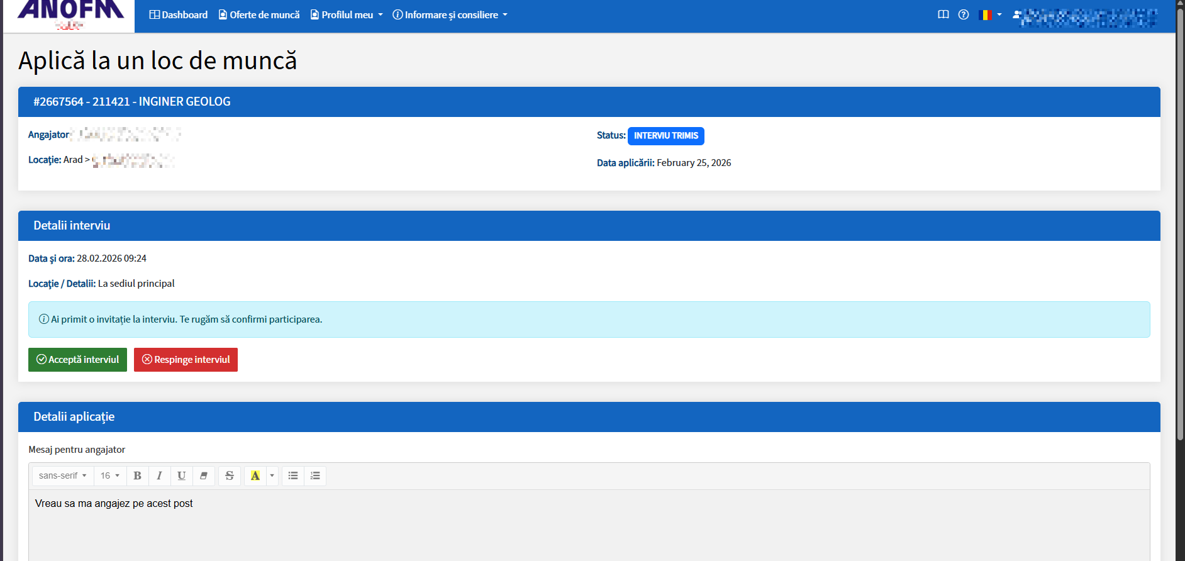Image resolution: width=1185 pixels, height=561 pixels.
Task: Toggle strikethrough formatting in the editor
Action: [230, 476]
